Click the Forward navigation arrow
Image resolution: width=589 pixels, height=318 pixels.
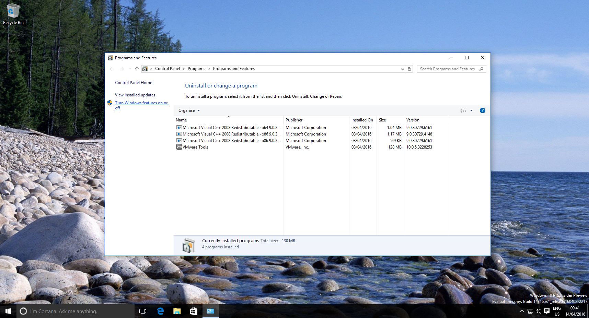pos(122,69)
